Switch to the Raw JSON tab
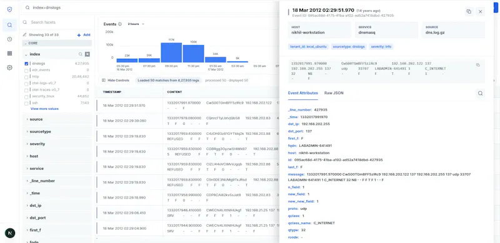 click(334, 93)
